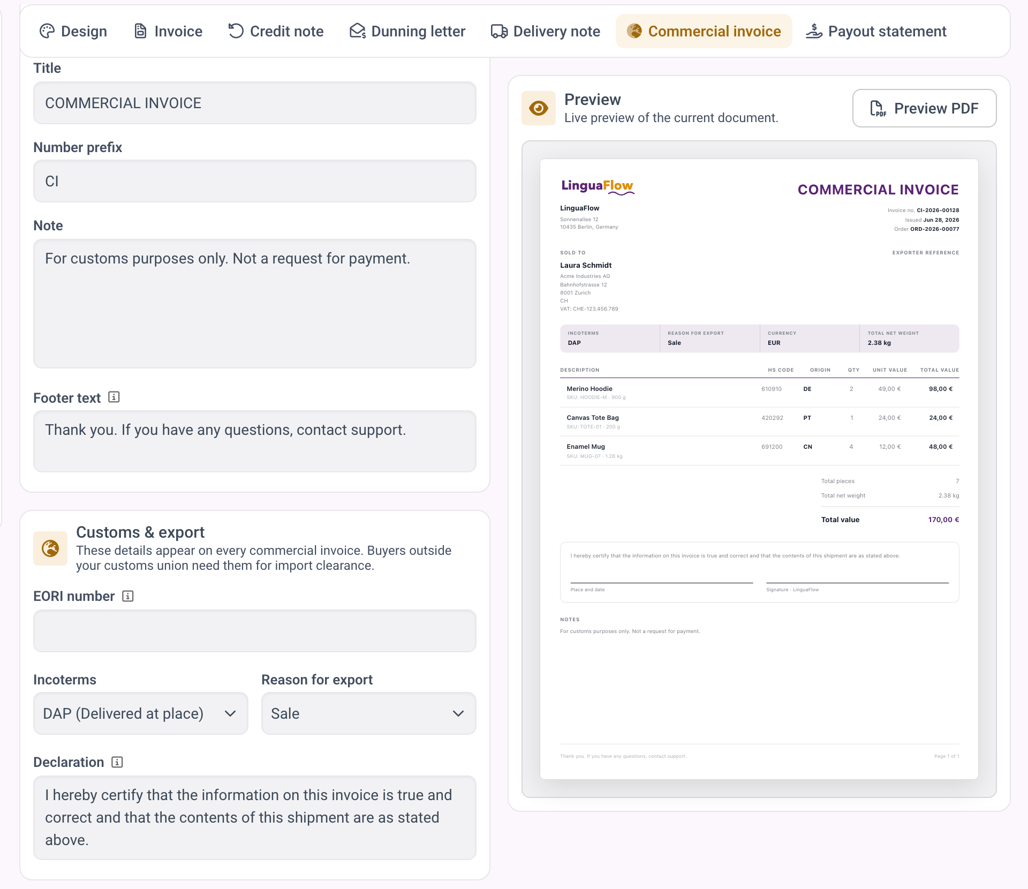The height and width of the screenshot is (889, 1028).
Task: Click the info icon next to EORI number
Action: [x=128, y=596]
